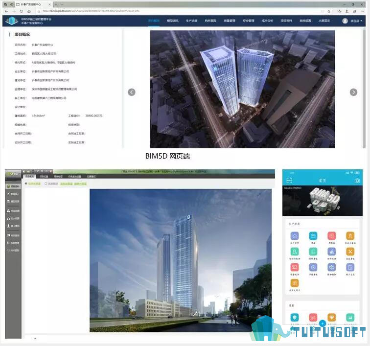370x346 pixels.
Task: Click the browser back arrow
Action: [x=6, y=11]
